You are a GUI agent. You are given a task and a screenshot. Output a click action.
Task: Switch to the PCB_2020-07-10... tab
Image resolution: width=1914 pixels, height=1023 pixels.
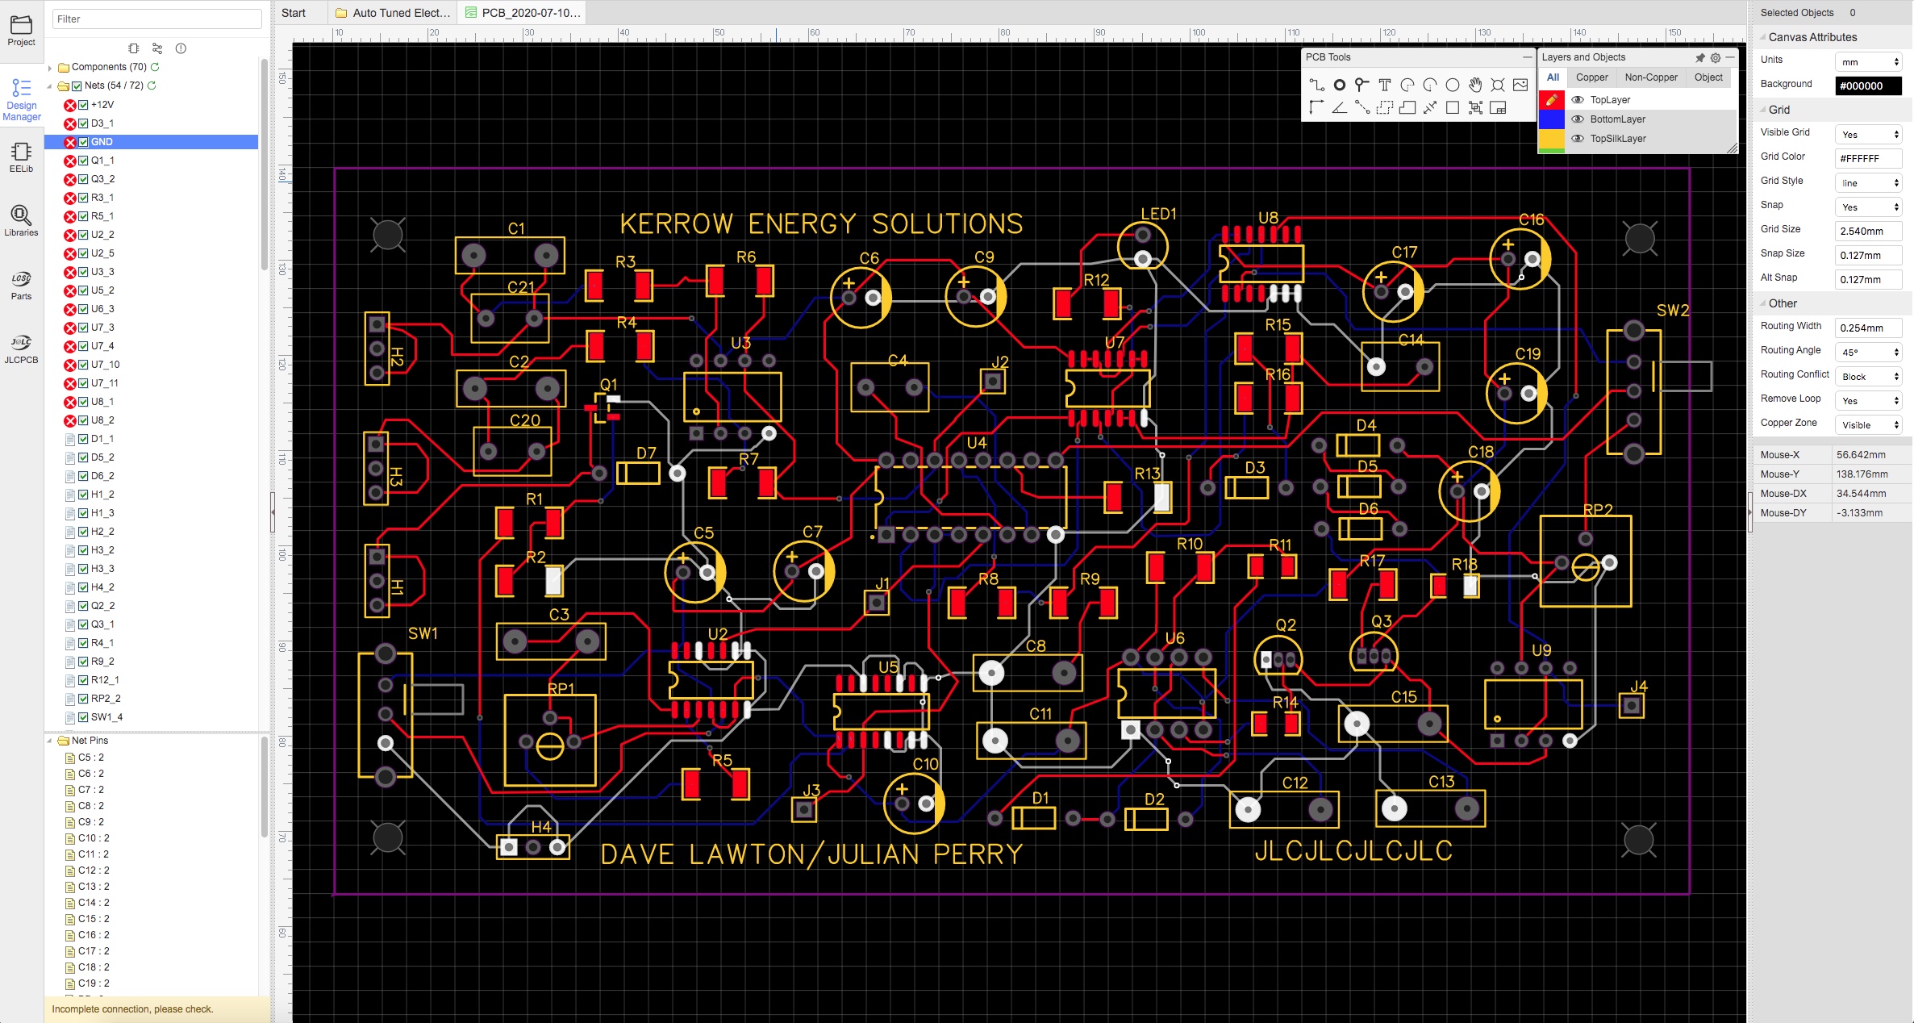click(x=523, y=13)
